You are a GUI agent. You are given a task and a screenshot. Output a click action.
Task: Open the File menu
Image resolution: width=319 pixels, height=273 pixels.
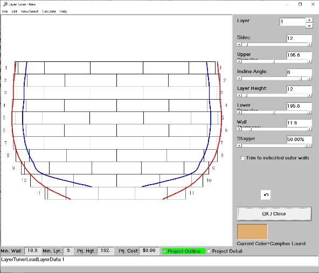click(5, 11)
